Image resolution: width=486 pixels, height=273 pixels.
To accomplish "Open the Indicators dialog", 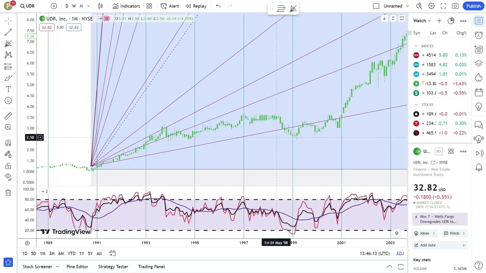I will tap(126, 6).
